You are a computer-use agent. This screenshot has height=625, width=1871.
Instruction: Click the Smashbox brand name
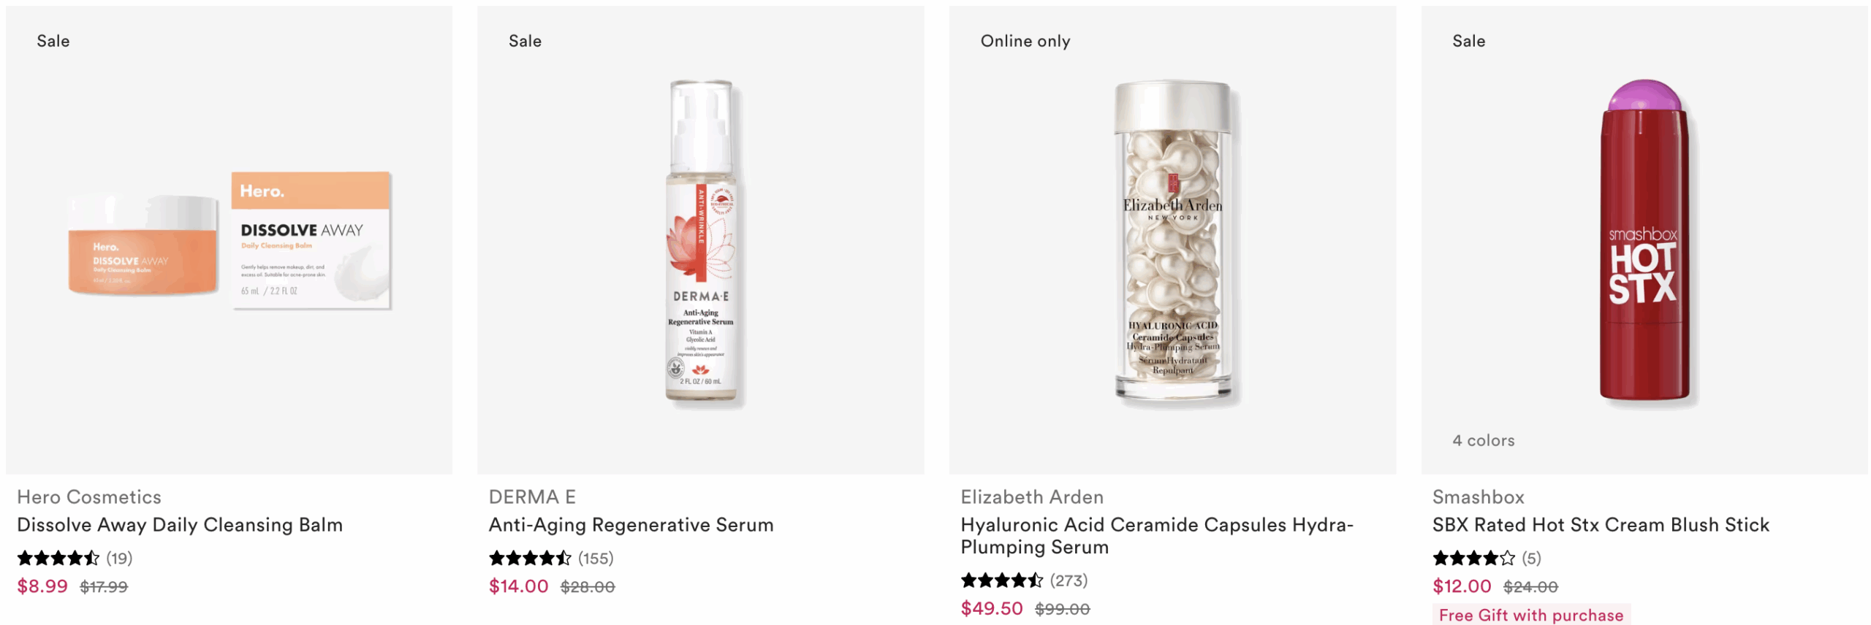pyautogui.click(x=1478, y=496)
